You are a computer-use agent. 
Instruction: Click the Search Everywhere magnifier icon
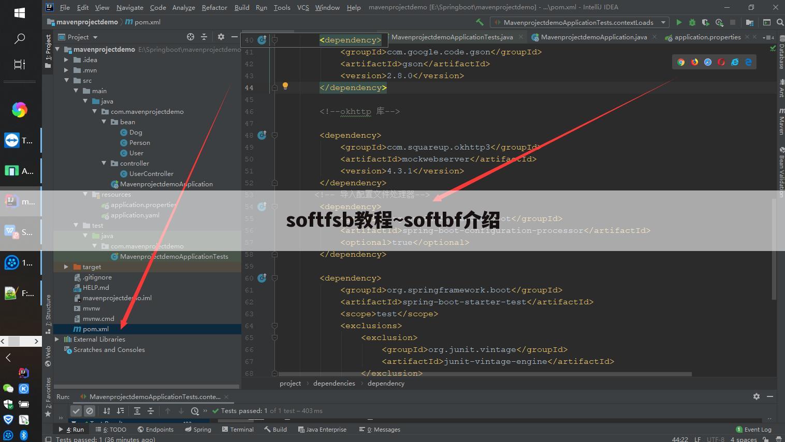779,22
